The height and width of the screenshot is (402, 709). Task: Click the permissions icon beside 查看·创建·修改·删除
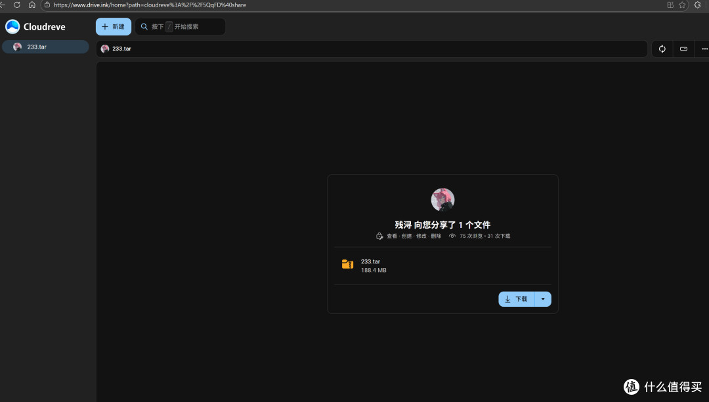tap(380, 236)
